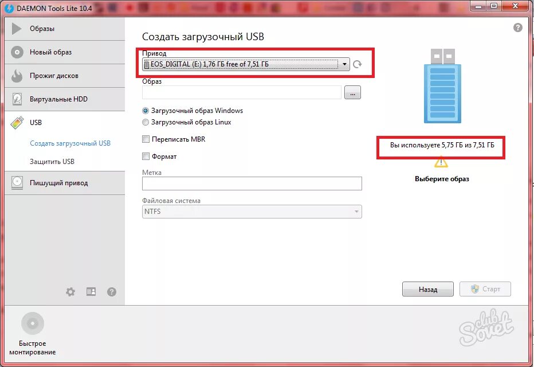
Task: Refresh the drive list icon
Action: [357, 64]
